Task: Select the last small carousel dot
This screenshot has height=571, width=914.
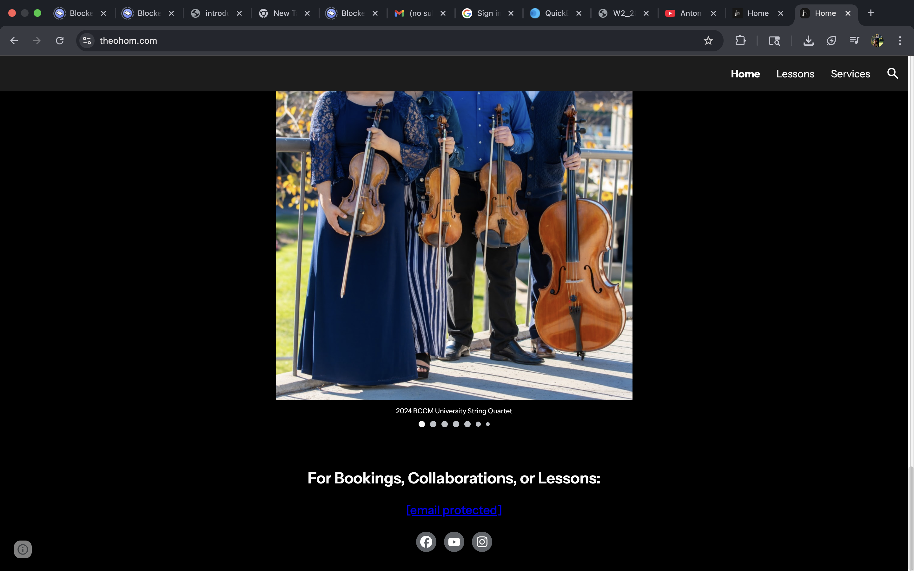Action: [x=487, y=424]
